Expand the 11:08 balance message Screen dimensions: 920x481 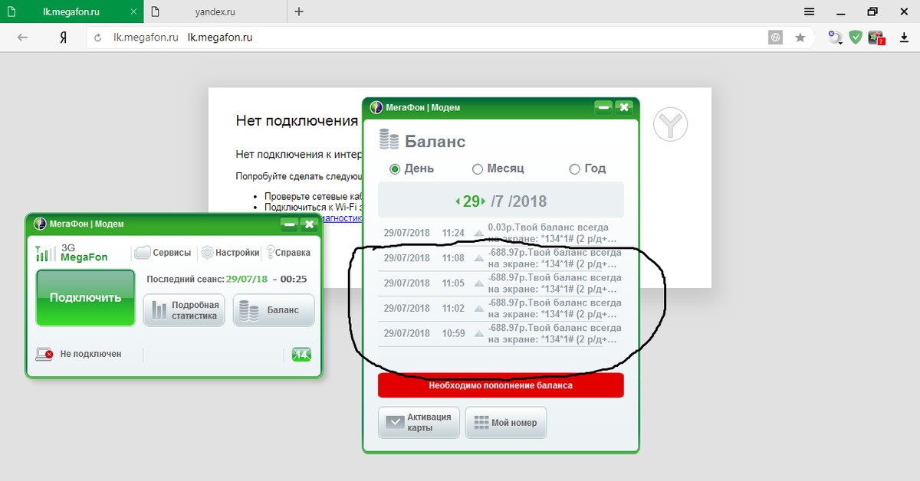[x=479, y=258]
